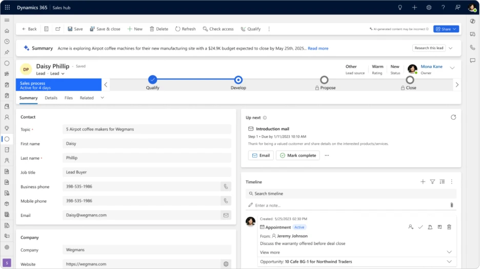Click the Read more link in summary

pos(318,48)
